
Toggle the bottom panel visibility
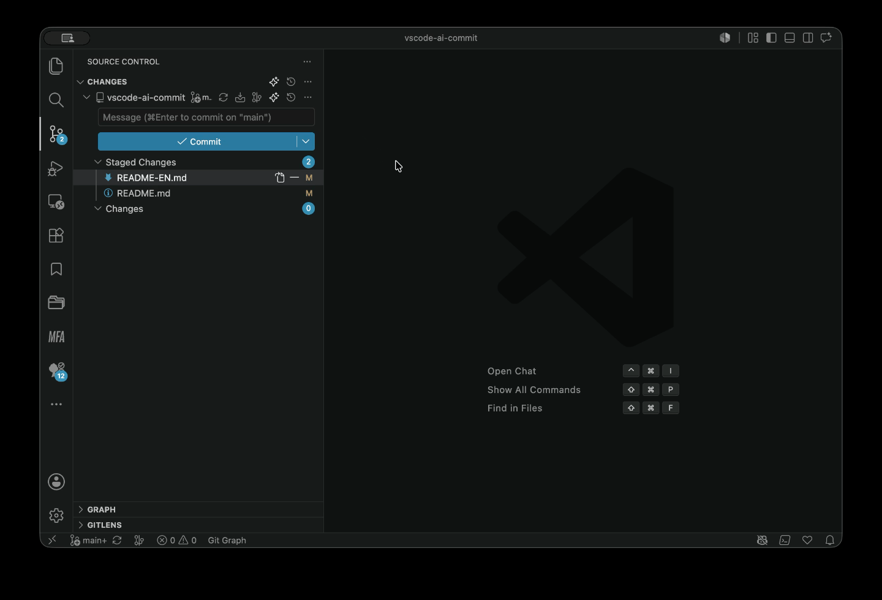[790, 38]
